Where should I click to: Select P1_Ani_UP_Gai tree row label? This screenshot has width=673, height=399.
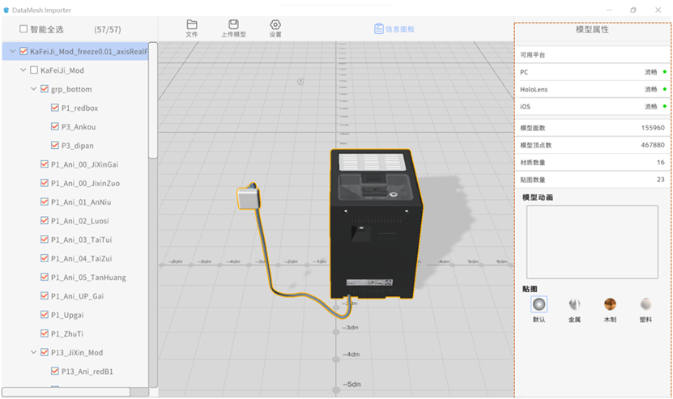tap(77, 296)
